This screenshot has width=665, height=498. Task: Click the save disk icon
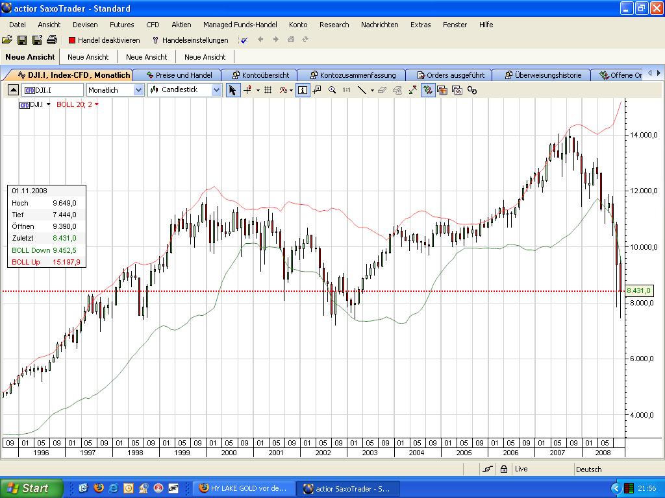coord(22,40)
